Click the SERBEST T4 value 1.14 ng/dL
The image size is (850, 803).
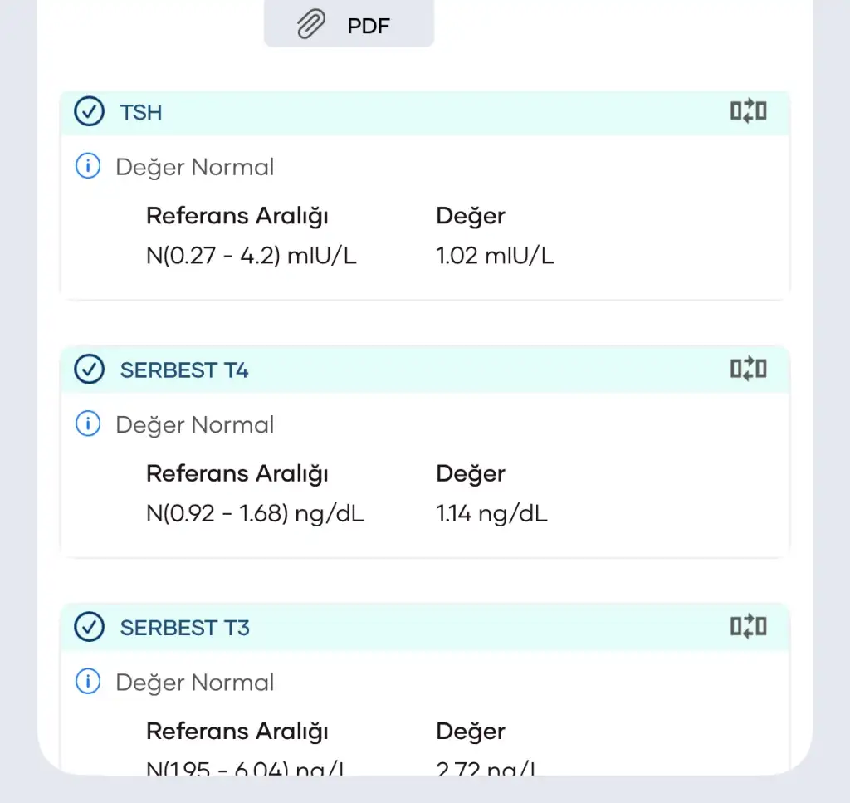491,513
